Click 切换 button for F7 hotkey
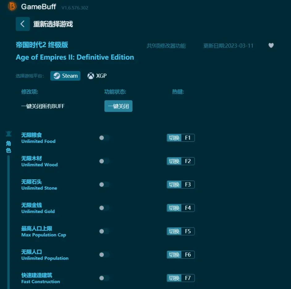Screen dimensions: 291x289 pyautogui.click(x=174, y=278)
